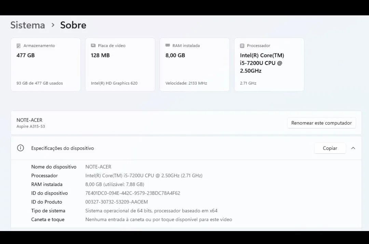Viewport: 369px width, 244px height.
Task: Select the Sobre breadcrumb title
Action: 73,25
